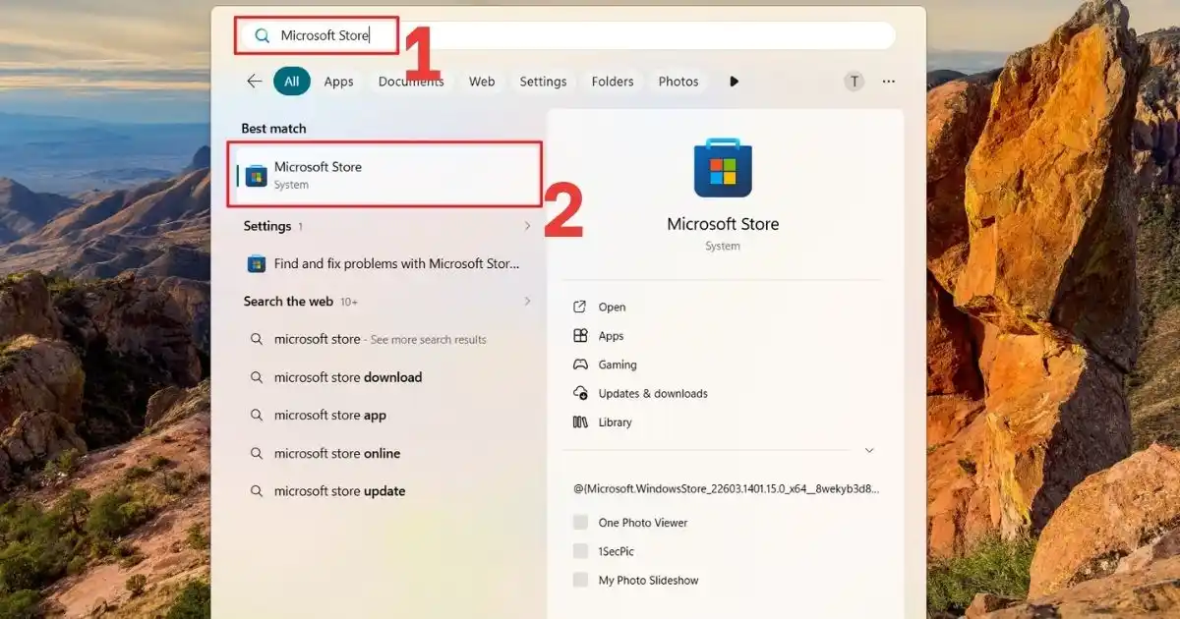1180x619 pixels.
Task: Collapse the actions list with the down chevron
Action: (869, 450)
